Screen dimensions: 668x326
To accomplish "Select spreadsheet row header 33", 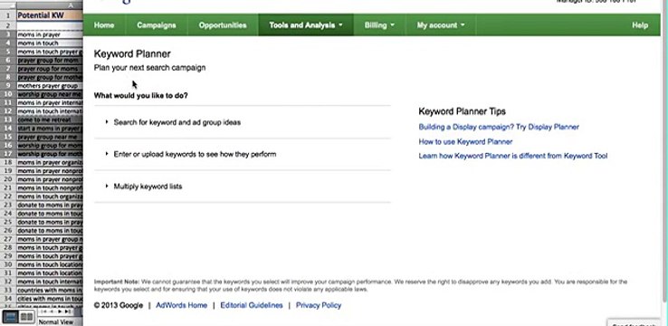I will coord(8,290).
